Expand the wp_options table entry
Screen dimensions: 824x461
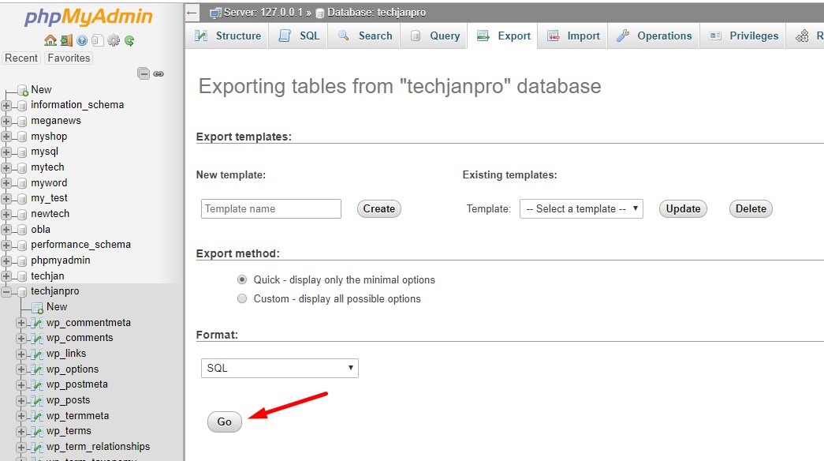coord(21,369)
